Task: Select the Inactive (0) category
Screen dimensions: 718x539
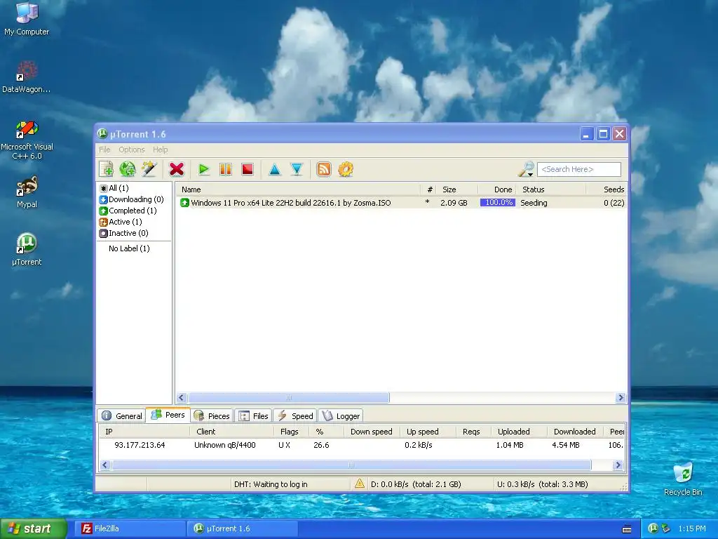Action: tap(123, 233)
